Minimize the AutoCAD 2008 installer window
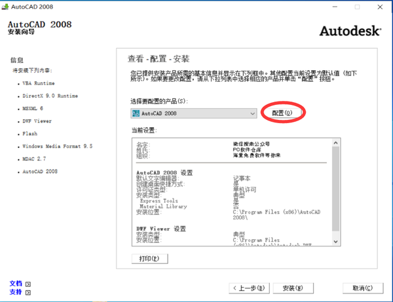Viewport: 393px width, 302px height. pyautogui.click(x=335, y=7)
